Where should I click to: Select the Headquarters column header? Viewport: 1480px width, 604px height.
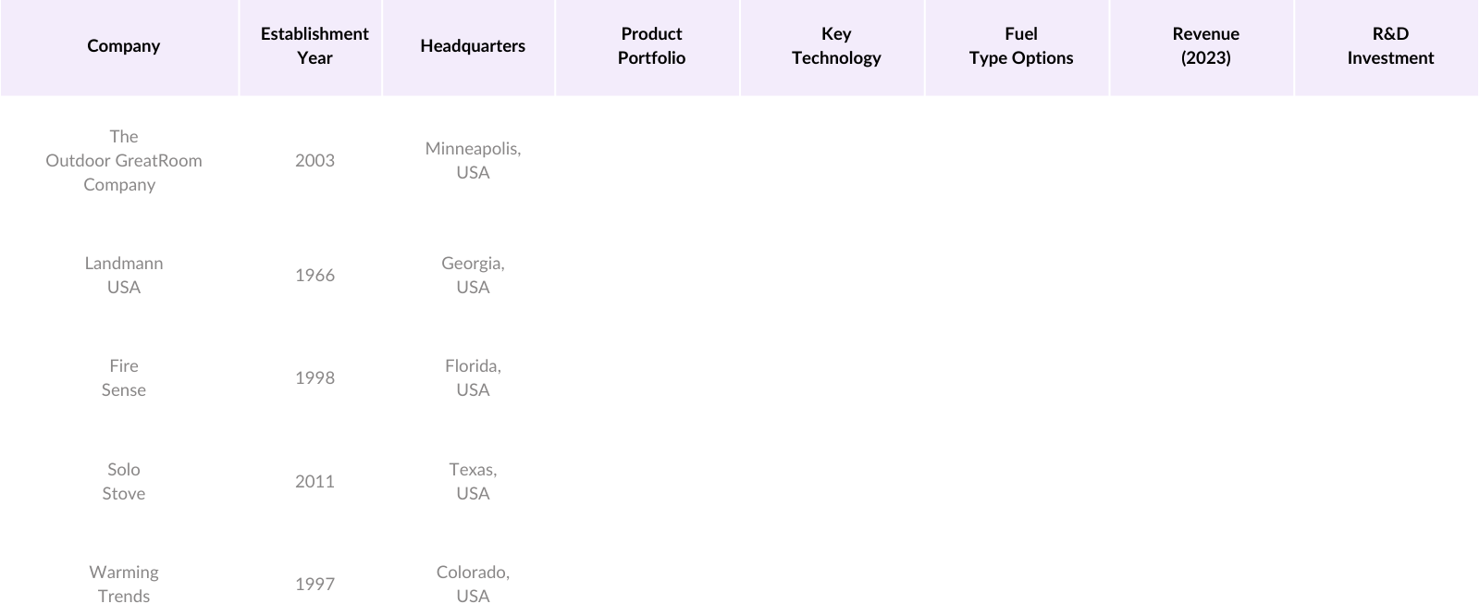point(473,46)
